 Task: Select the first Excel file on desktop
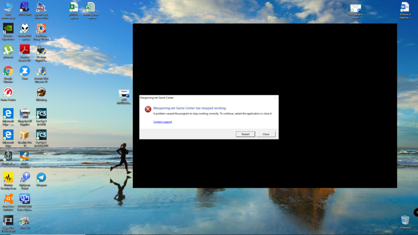74,7
